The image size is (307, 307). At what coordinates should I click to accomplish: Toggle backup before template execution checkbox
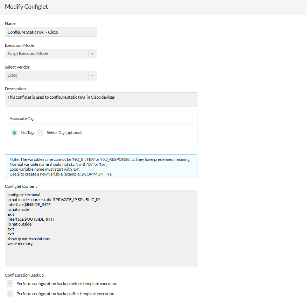[10, 284]
